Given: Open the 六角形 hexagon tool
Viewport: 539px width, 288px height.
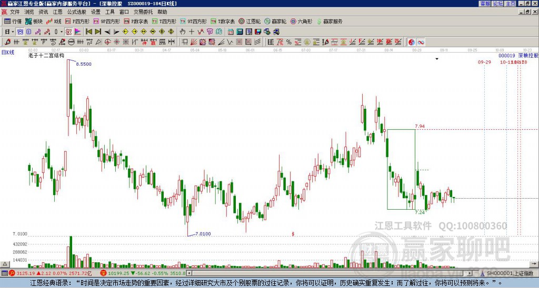Looking at the screenshot, I should (x=301, y=21).
